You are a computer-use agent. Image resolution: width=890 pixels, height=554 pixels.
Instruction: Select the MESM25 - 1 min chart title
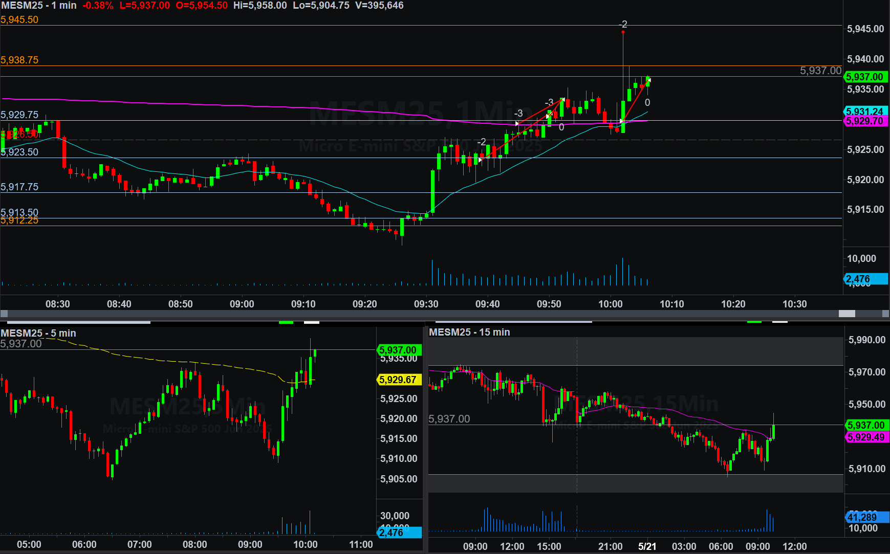pos(39,6)
